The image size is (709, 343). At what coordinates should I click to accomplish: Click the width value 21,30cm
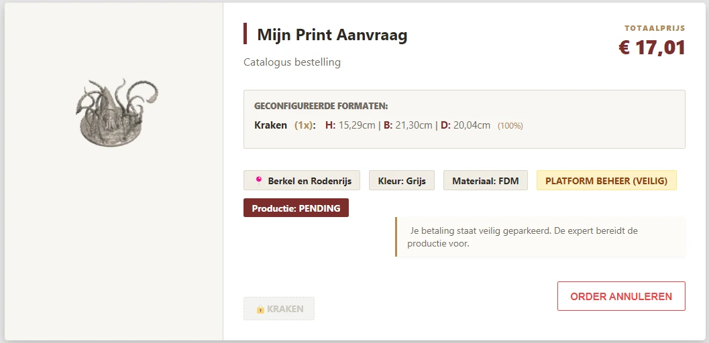coord(414,125)
